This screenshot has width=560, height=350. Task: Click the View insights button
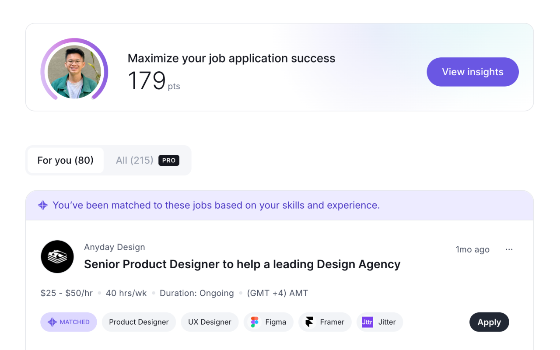pyautogui.click(x=472, y=72)
